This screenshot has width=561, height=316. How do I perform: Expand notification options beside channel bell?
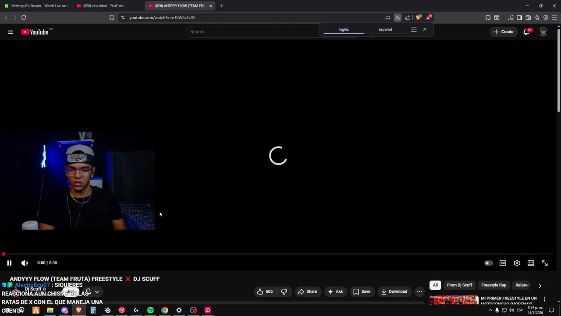point(97,292)
